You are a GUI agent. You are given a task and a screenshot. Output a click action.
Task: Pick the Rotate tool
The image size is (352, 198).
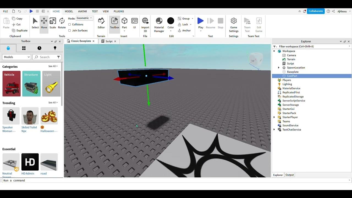click(x=62, y=23)
